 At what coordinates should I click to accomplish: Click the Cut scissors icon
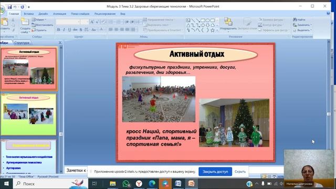coord(13,20)
